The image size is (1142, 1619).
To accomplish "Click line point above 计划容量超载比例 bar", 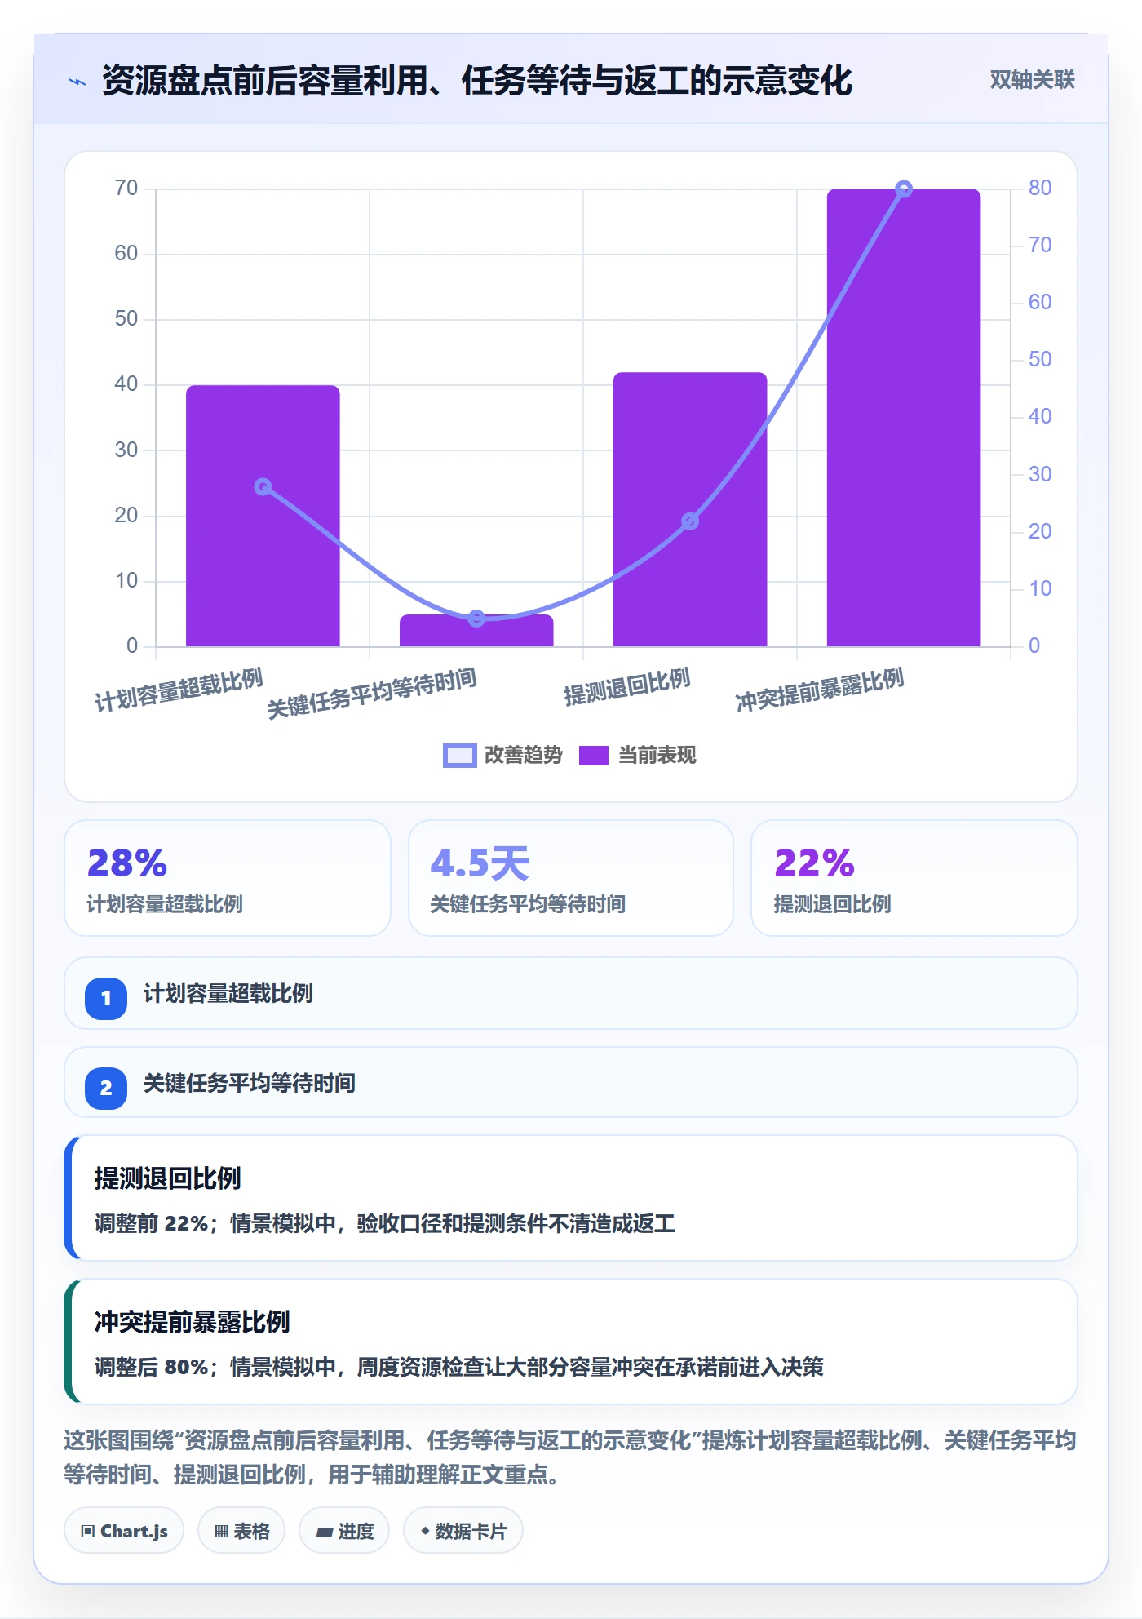I will (x=263, y=487).
